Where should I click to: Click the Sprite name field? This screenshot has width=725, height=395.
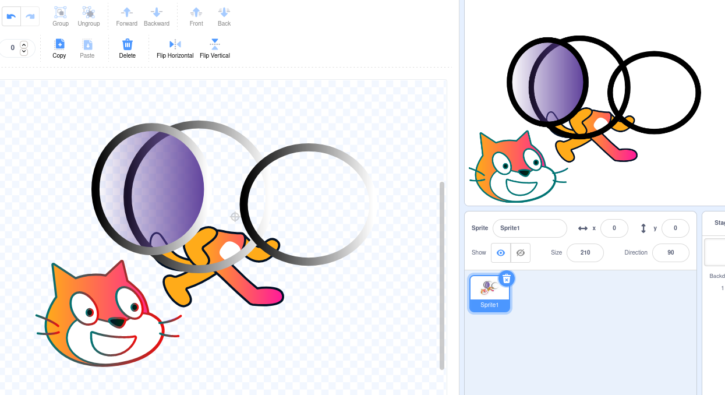[x=530, y=228]
